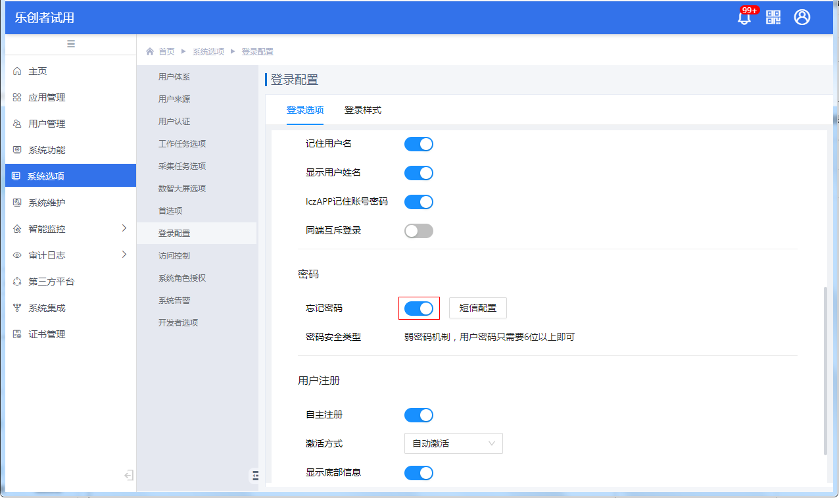This screenshot has height=498, width=839.
Task: Click the QR code icon in header
Action: coord(773,18)
